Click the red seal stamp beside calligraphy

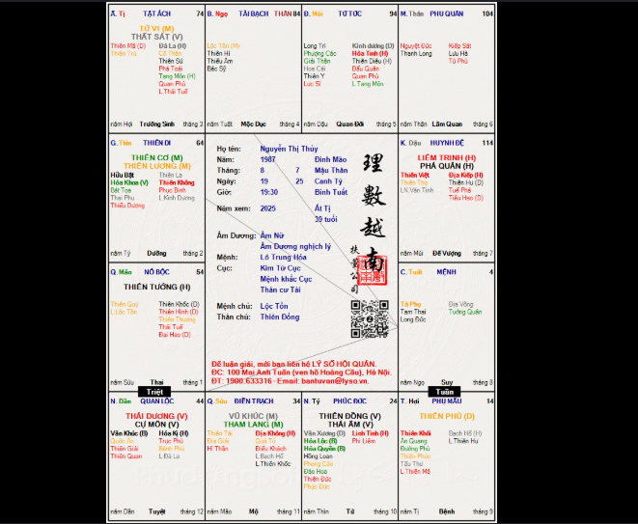(373, 270)
